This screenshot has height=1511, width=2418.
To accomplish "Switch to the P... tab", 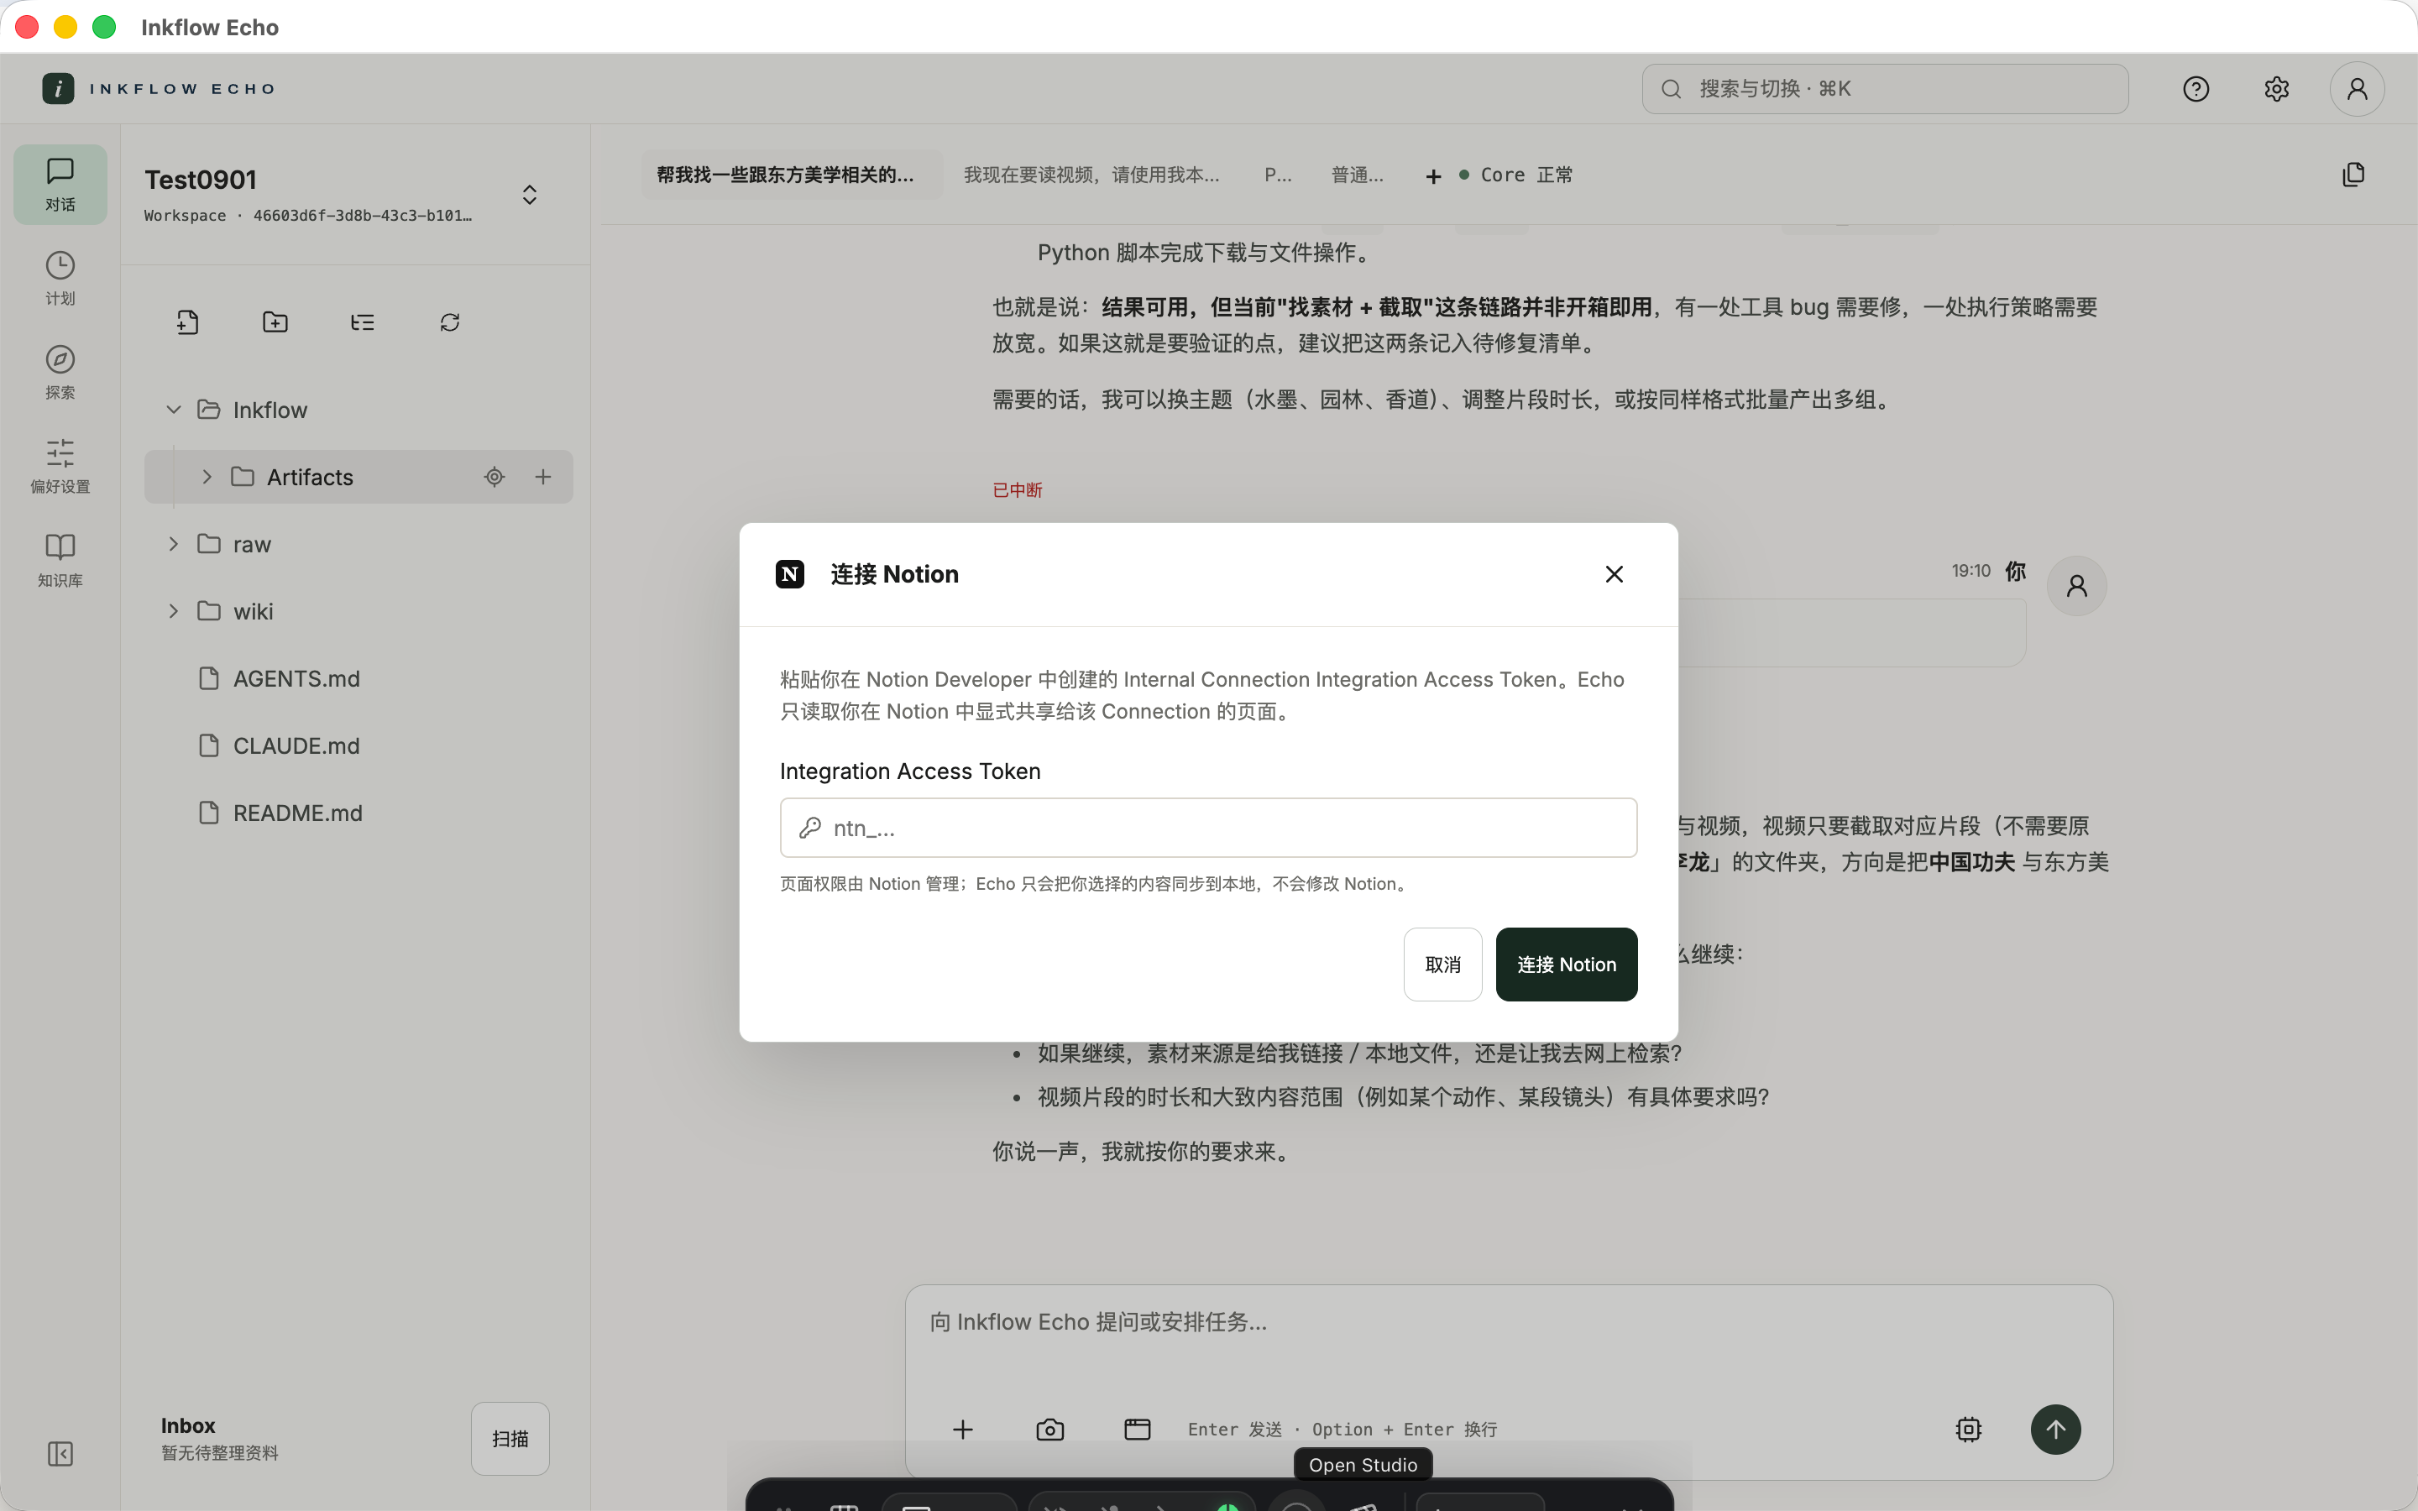I will (x=1278, y=175).
